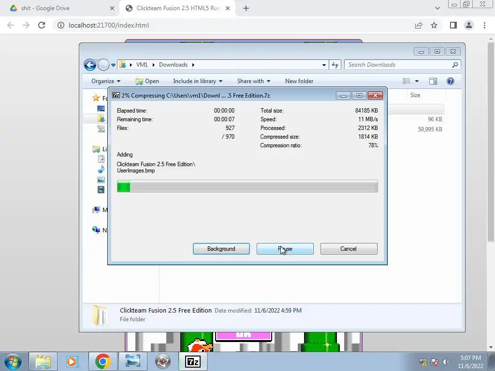Screen dimensions: 495x371
Task: Cancel the 7-Zip compression
Action: pos(349,249)
